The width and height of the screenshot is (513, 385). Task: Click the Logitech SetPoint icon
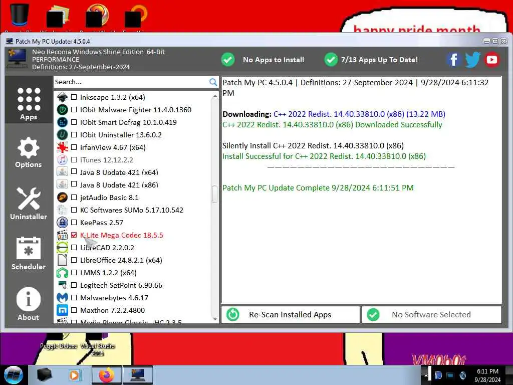tap(62, 285)
